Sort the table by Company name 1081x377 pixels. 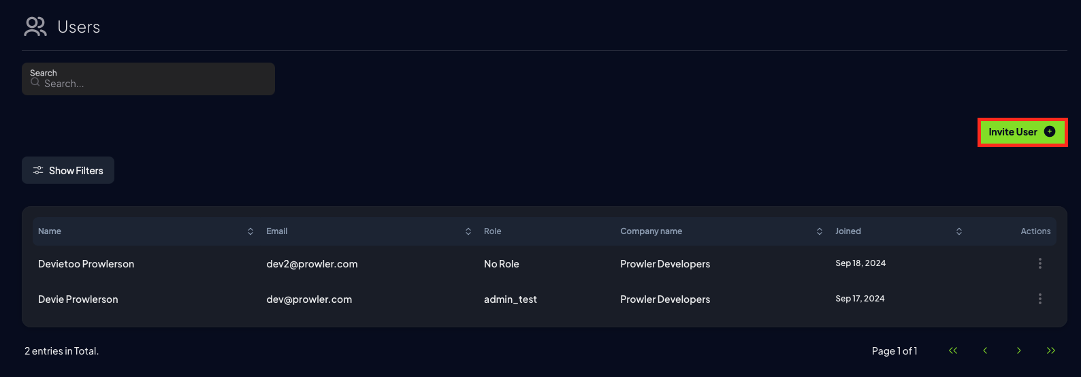(820, 231)
